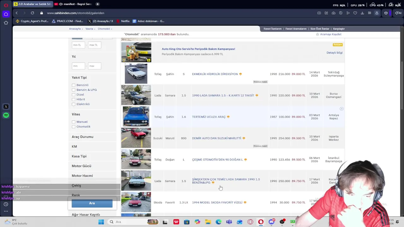Open downloads icon in toolbar

coord(362,13)
